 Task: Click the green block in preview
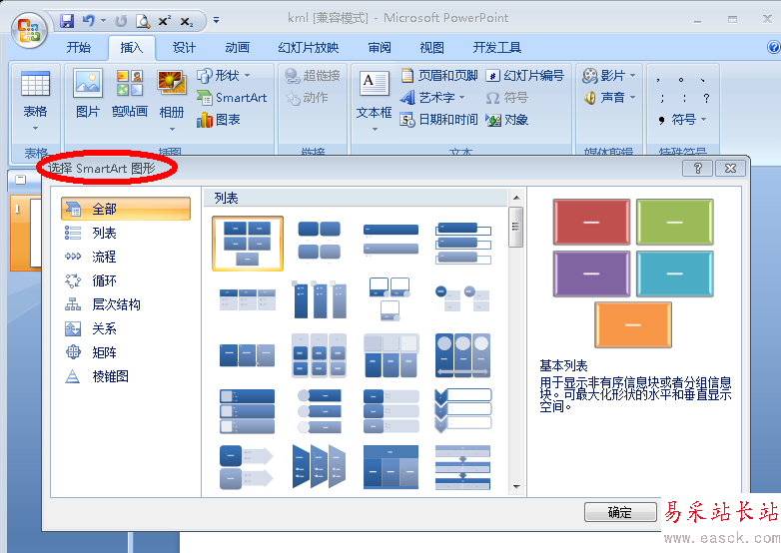675,222
